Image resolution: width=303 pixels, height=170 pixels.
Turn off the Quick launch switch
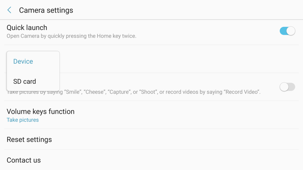[287, 31]
